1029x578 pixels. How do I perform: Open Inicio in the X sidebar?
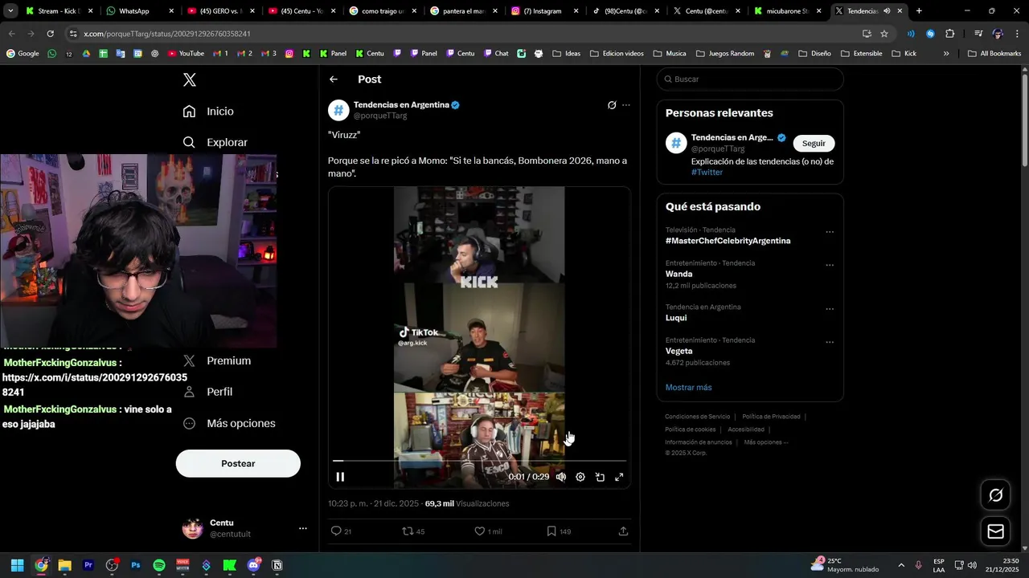point(208,112)
